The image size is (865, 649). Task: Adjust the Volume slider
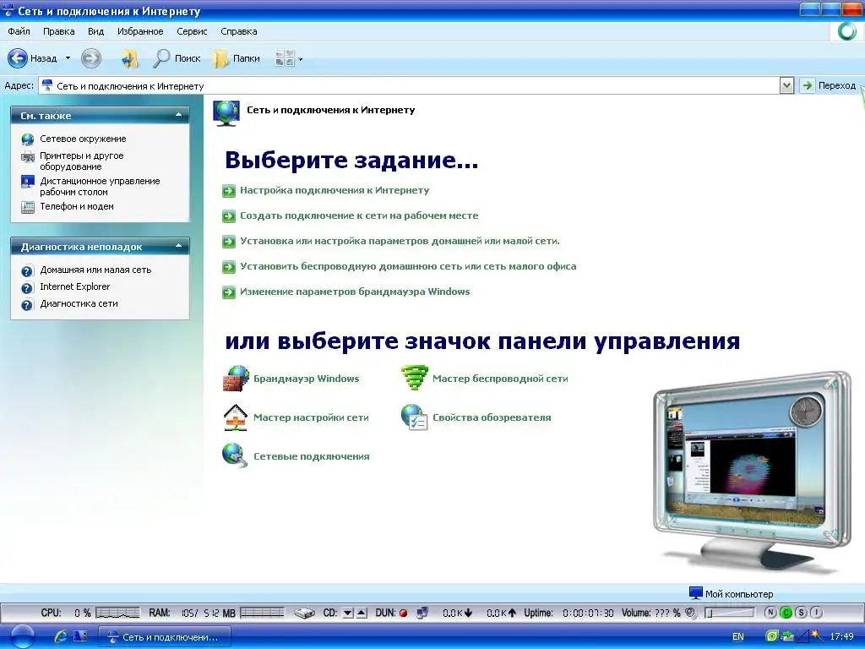729,613
